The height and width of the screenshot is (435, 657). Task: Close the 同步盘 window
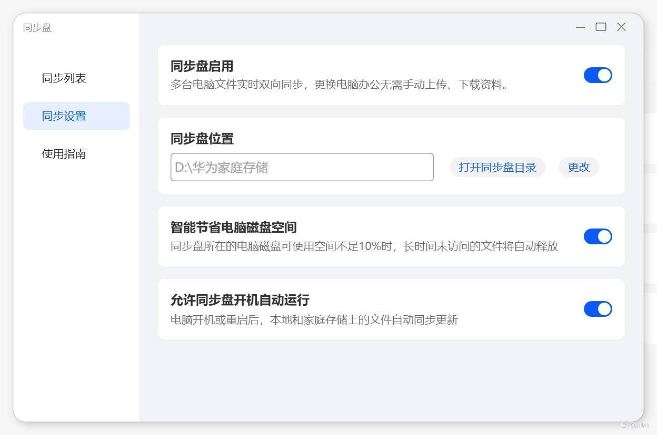pyautogui.click(x=621, y=27)
